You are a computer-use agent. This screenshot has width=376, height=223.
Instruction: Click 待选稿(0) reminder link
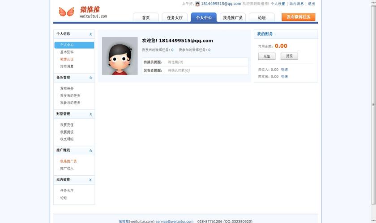click(x=175, y=62)
